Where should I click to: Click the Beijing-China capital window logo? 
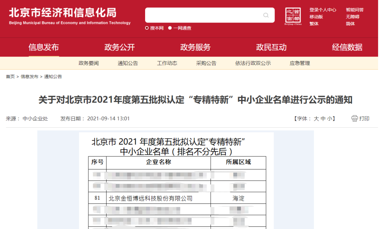click(x=293, y=16)
